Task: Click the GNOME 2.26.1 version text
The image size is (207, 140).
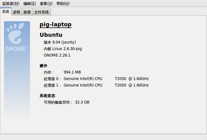Action: [x=57, y=55]
